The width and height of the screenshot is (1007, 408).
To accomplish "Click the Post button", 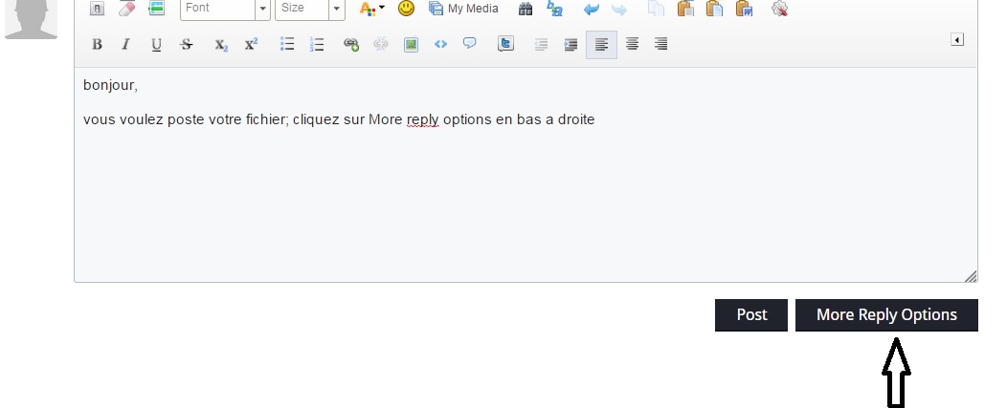I will point(751,315).
